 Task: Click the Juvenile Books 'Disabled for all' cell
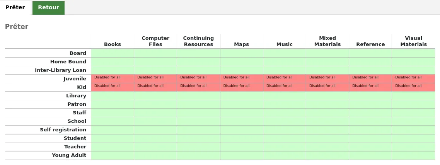(x=113, y=78)
